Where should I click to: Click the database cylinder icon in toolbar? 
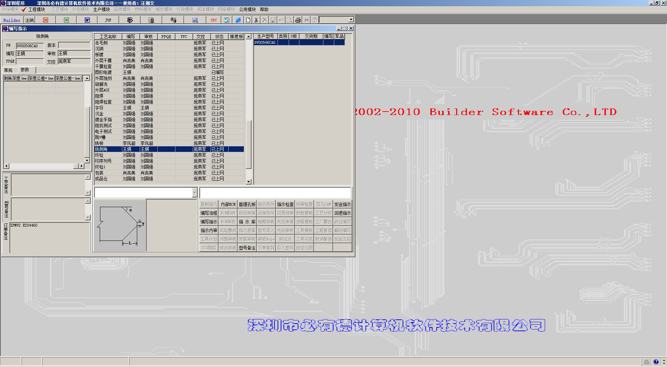(151, 20)
